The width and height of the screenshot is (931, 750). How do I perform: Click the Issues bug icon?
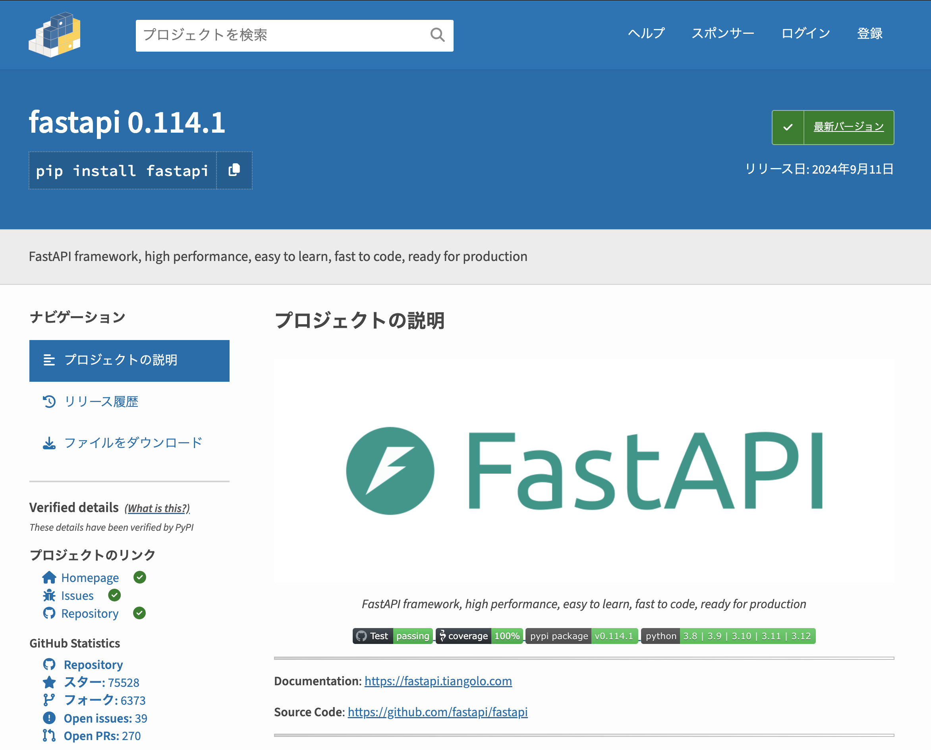pyautogui.click(x=49, y=595)
